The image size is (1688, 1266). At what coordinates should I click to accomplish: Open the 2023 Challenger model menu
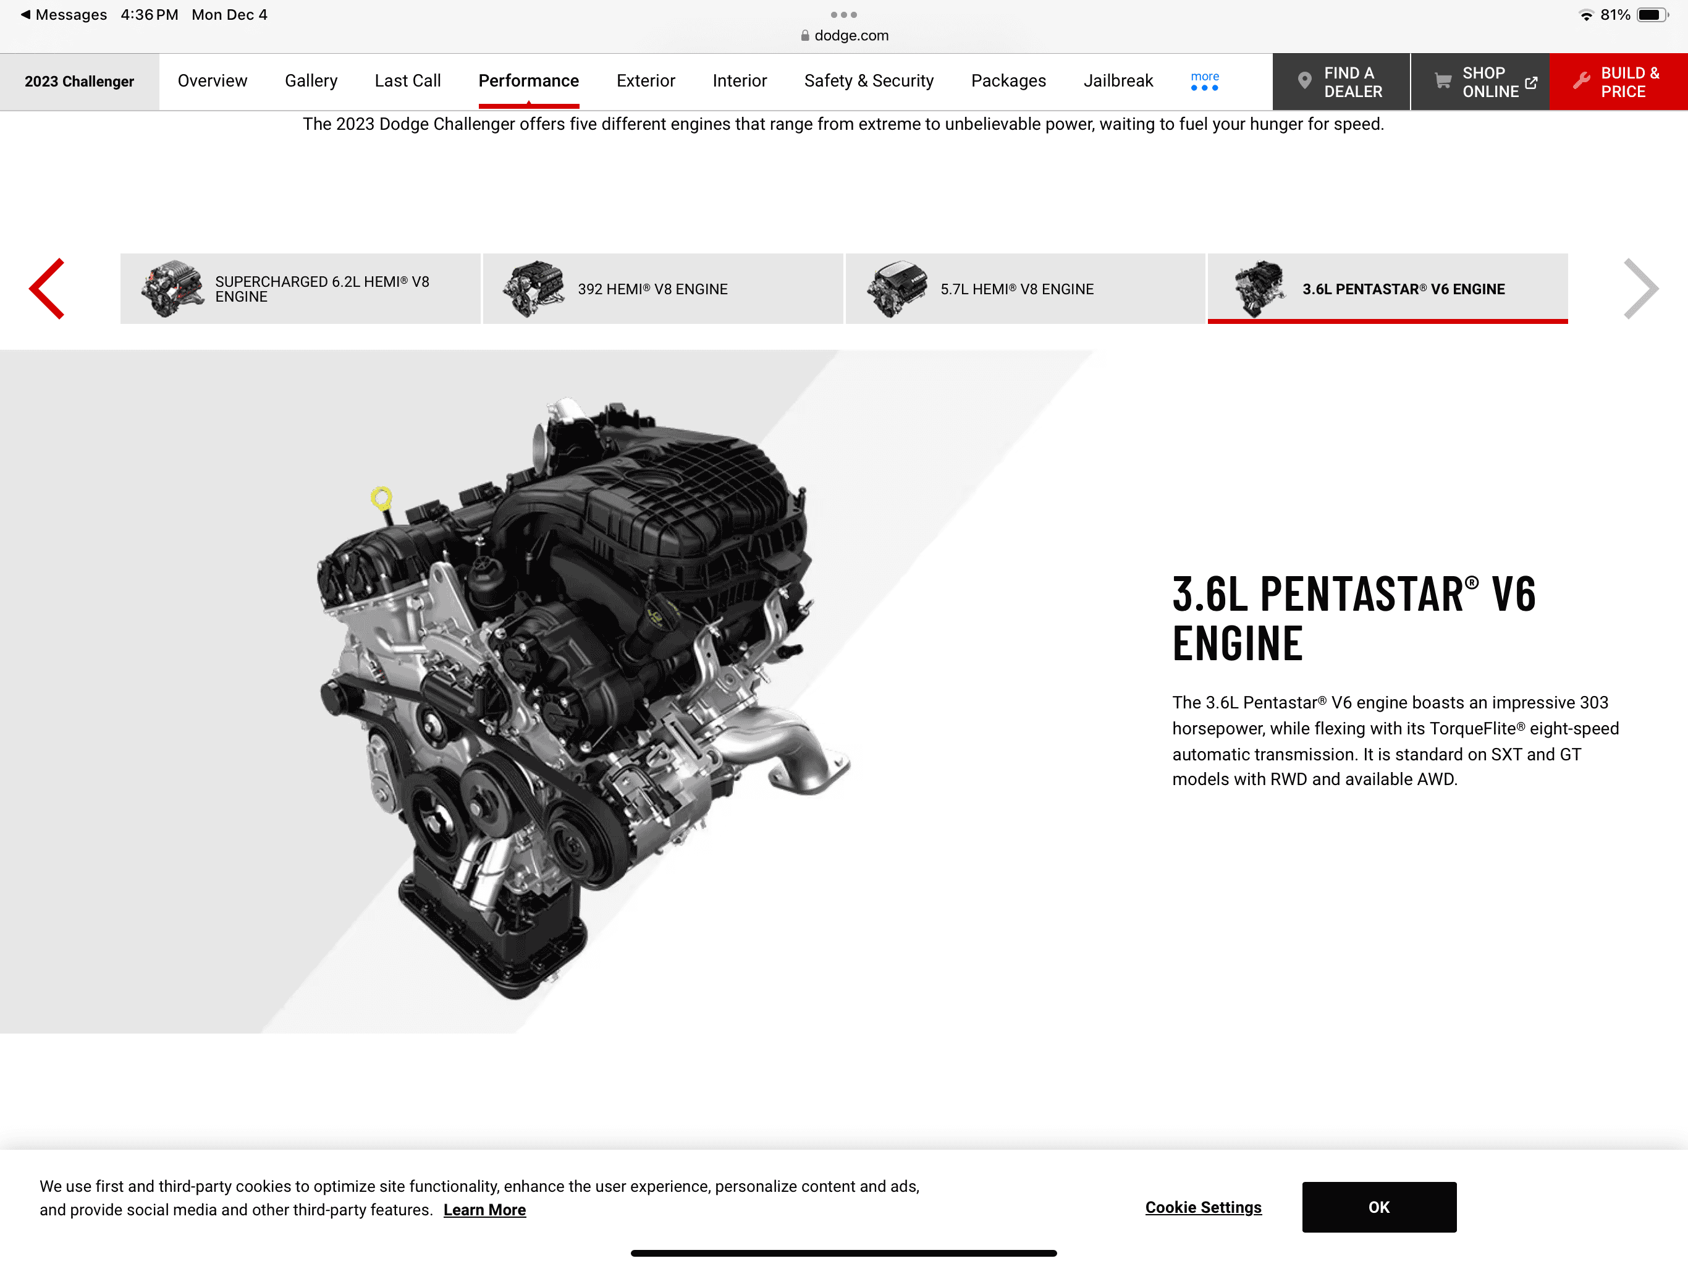[x=79, y=82]
